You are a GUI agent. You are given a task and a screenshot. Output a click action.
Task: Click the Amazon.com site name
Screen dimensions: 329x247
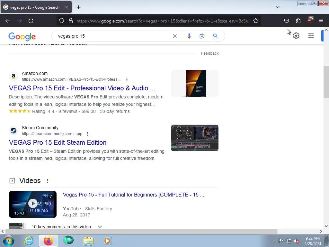coord(35,73)
